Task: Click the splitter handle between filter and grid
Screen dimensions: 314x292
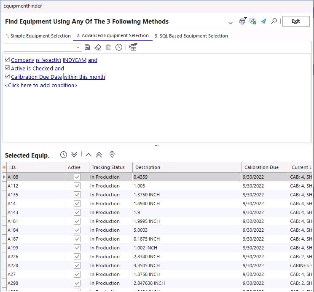Action: point(157,145)
